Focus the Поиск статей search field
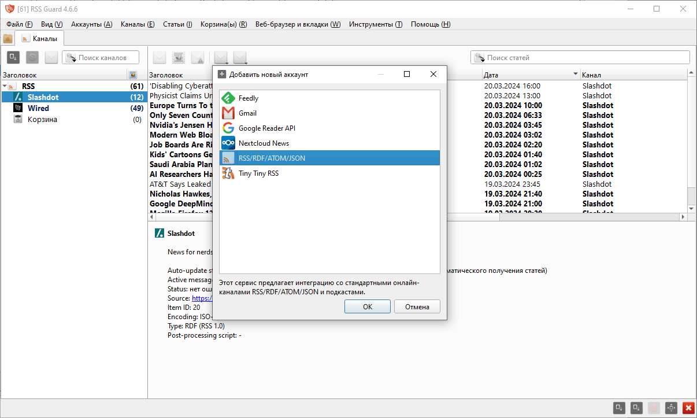Image resolution: width=697 pixels, height=418 pixels. [580, 57]
